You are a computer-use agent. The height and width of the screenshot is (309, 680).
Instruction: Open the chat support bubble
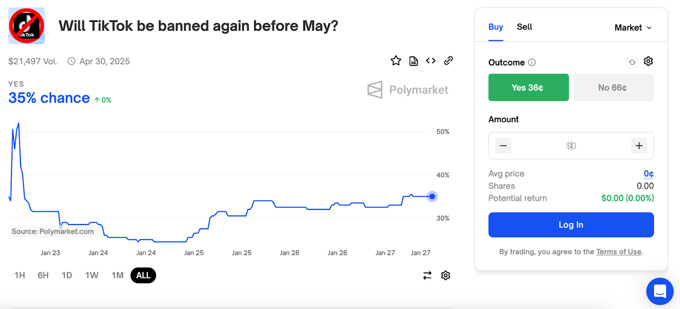660,292
